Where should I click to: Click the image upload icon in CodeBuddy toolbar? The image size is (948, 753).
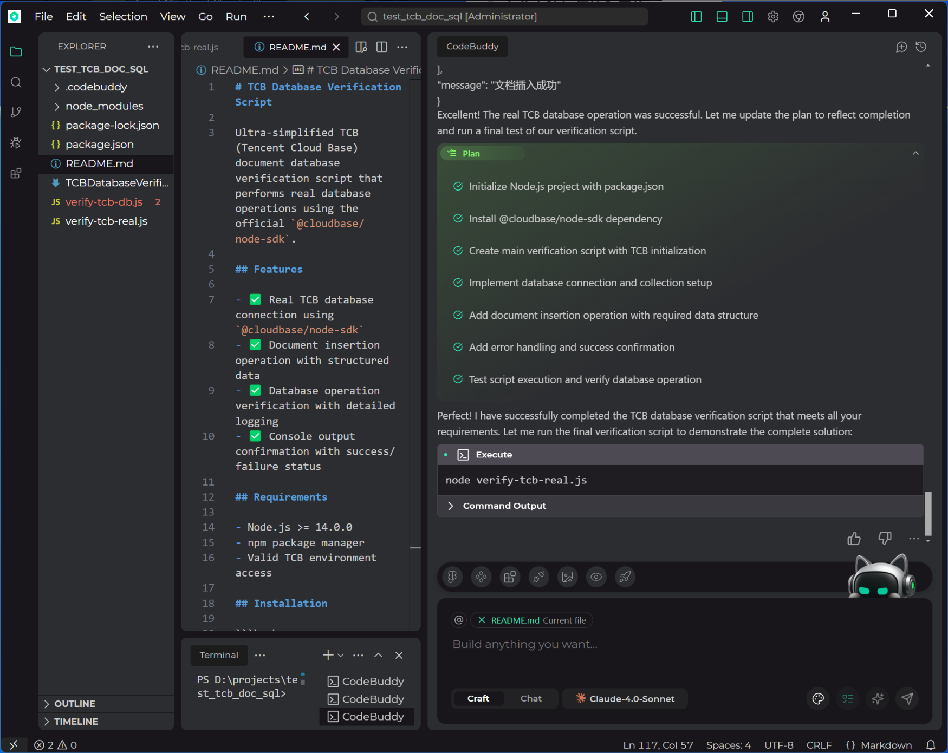(568, 577)
